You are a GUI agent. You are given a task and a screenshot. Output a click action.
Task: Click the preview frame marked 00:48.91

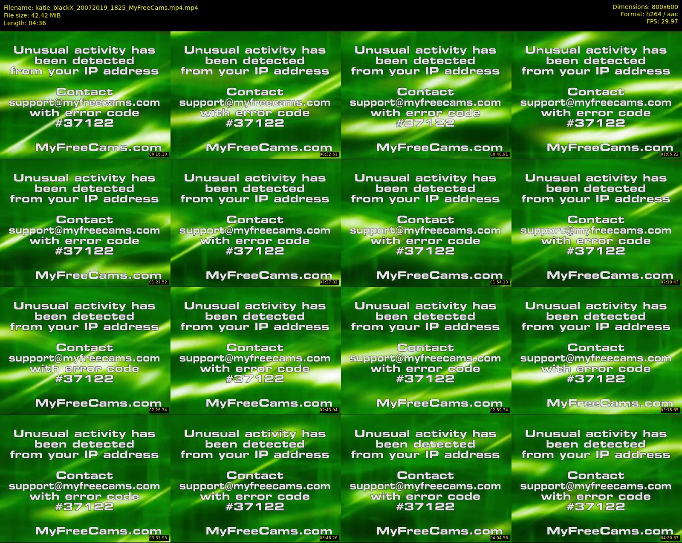coord(426,95)
